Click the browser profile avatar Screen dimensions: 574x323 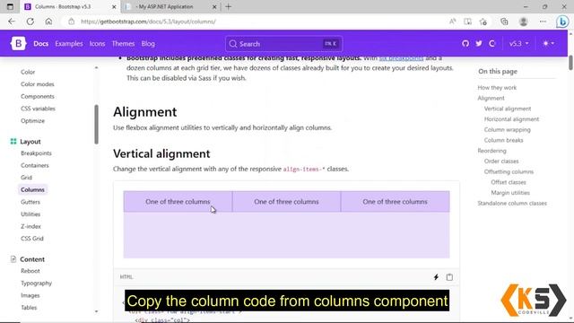524,22
